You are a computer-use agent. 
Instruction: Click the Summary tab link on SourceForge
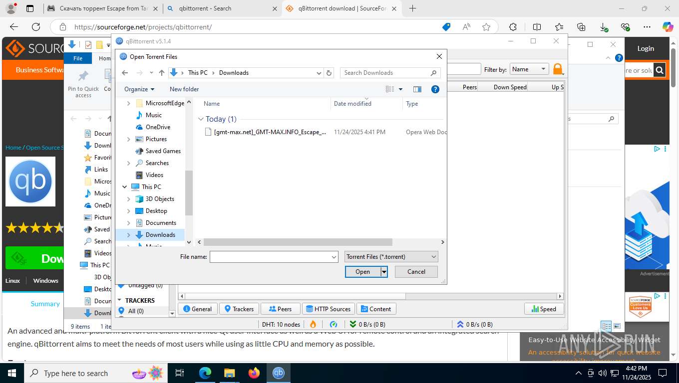(45, 304)
